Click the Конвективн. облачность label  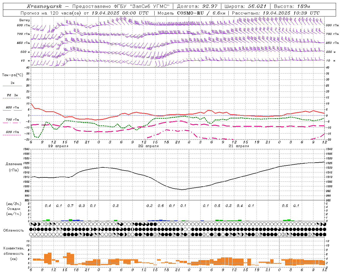(14, 251)
